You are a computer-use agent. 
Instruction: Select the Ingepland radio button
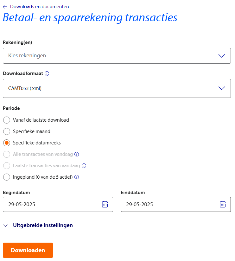point(7,177)
